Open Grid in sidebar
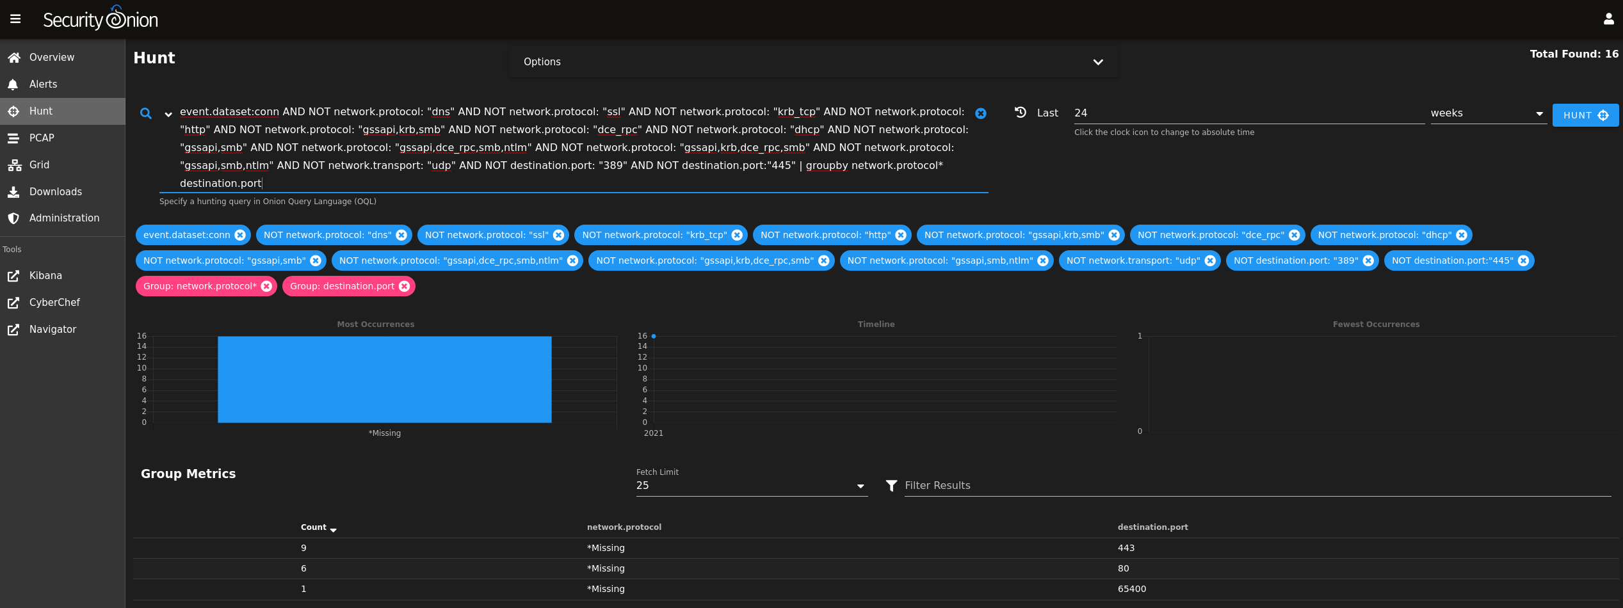The image size is (1623, 608). [x=62, y=164]
